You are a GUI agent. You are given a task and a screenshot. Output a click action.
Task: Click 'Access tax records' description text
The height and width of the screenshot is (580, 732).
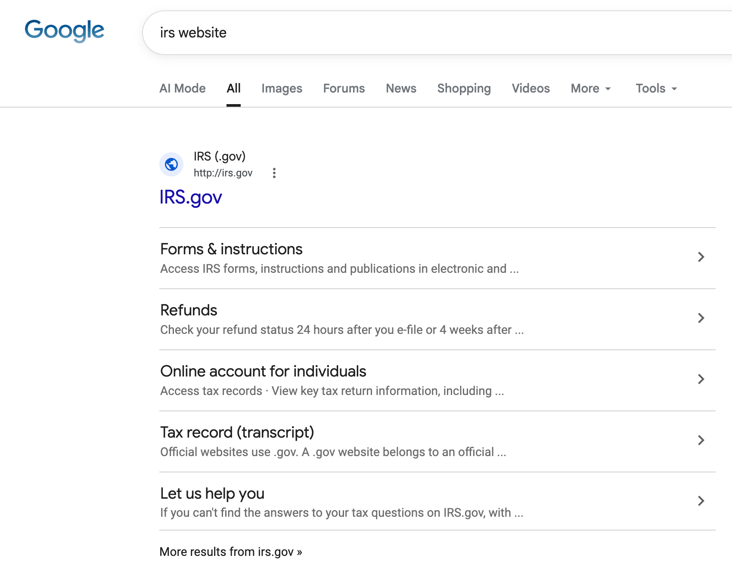(x=332, y=391)
